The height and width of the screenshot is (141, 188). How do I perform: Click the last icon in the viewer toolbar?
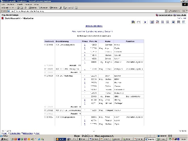[x=184, y=22]
